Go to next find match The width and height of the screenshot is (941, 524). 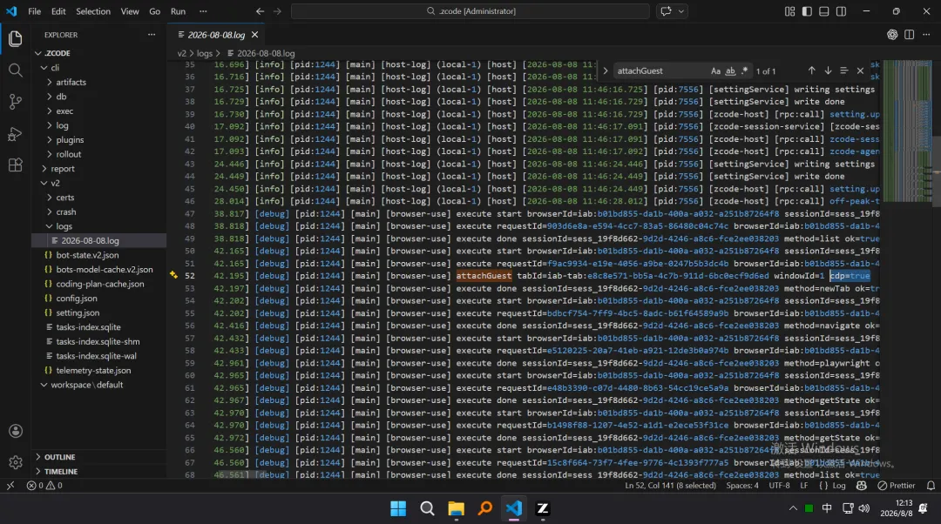(x=828, y=71)
